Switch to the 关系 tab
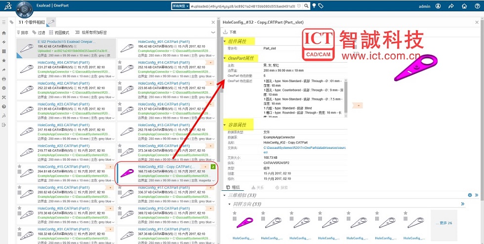 [x=257, y=187]
